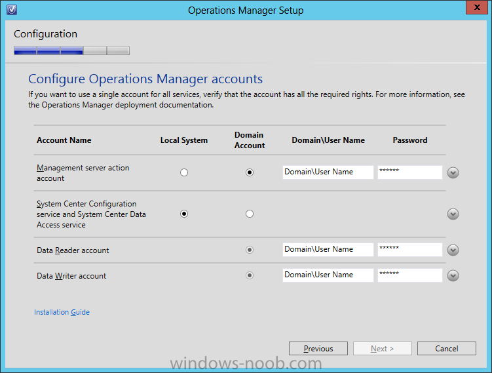
Task: Select Local System for Management server action account
Action: coord(184,172)
